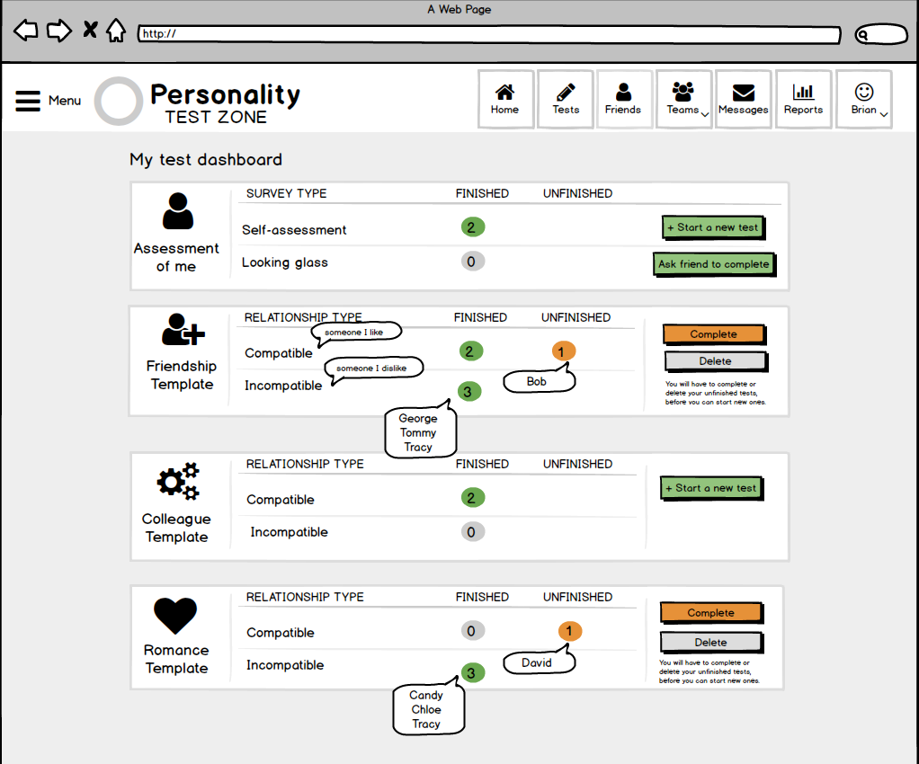
Task: Click Compatible in Friendship Template
Action: point(279,353)
